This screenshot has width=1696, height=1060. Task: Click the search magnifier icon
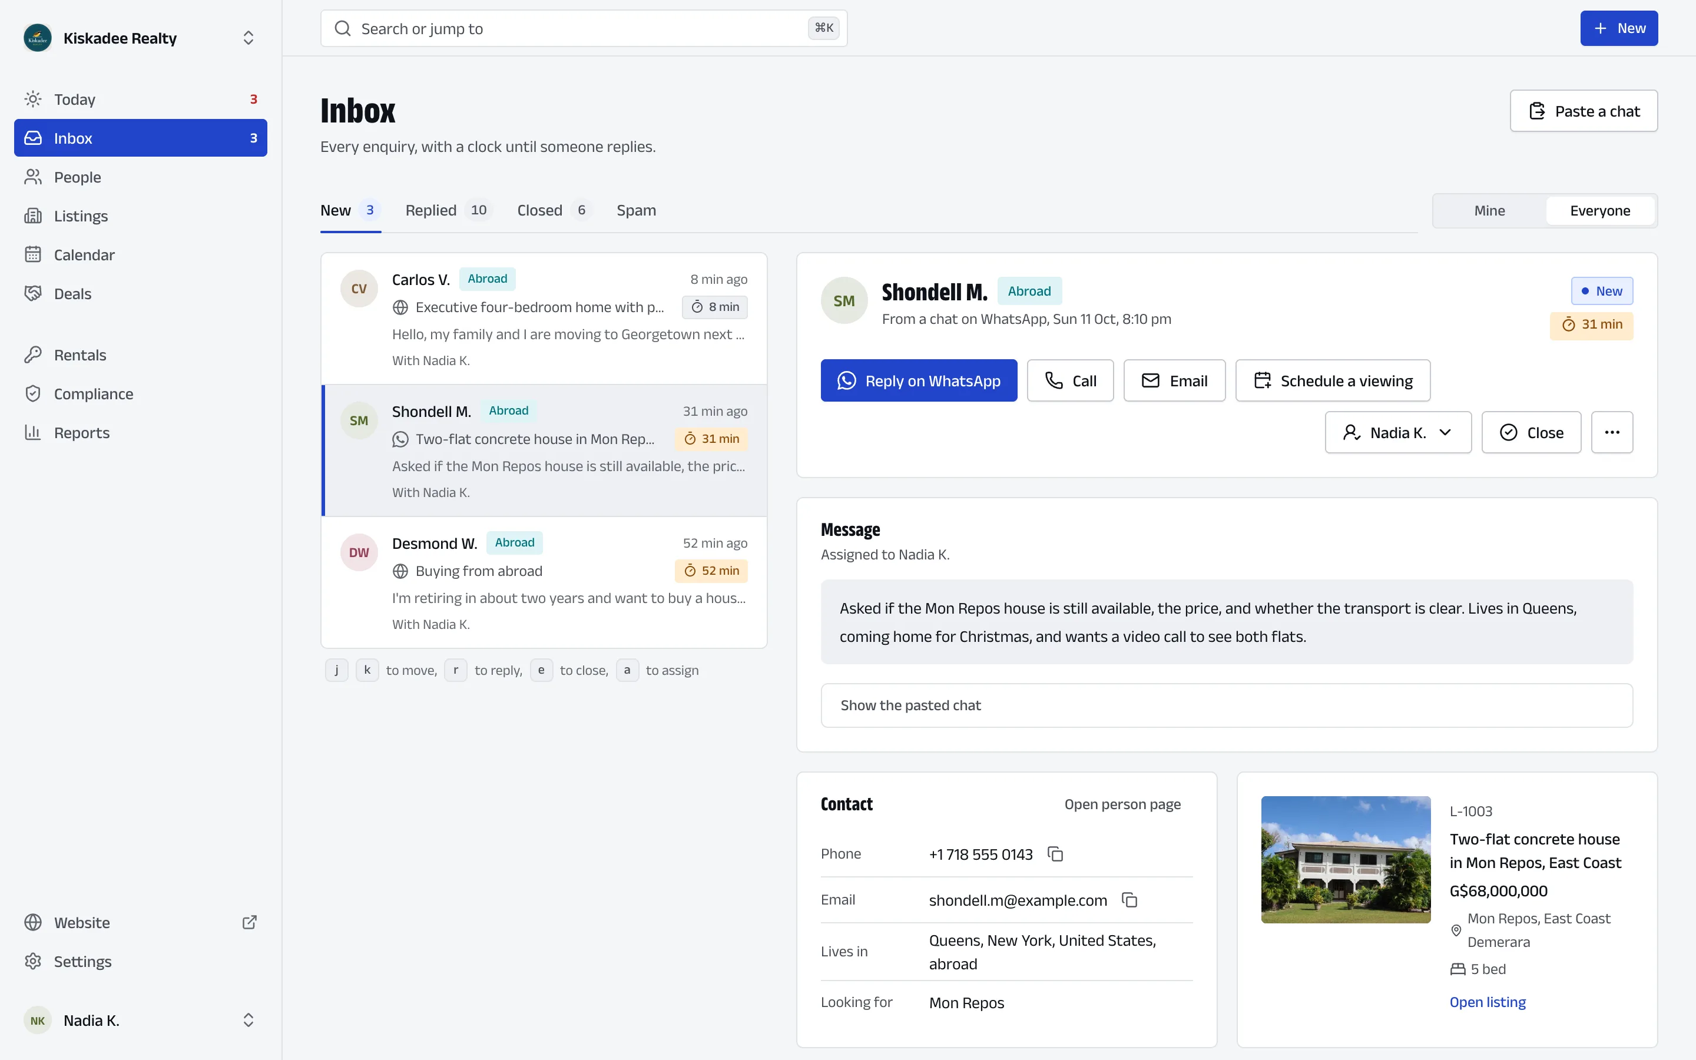(343, 28)
